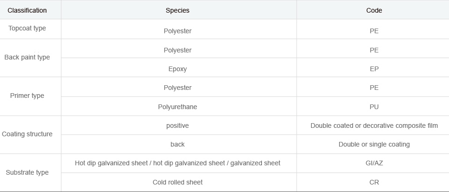Click the CR code cell

click(x=374, y=182)
